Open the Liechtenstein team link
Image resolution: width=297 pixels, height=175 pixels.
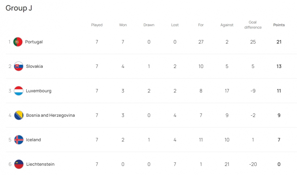click(40, 164)
